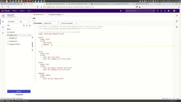Click the 'deploy1:' job line in editor

coord(42,73)
